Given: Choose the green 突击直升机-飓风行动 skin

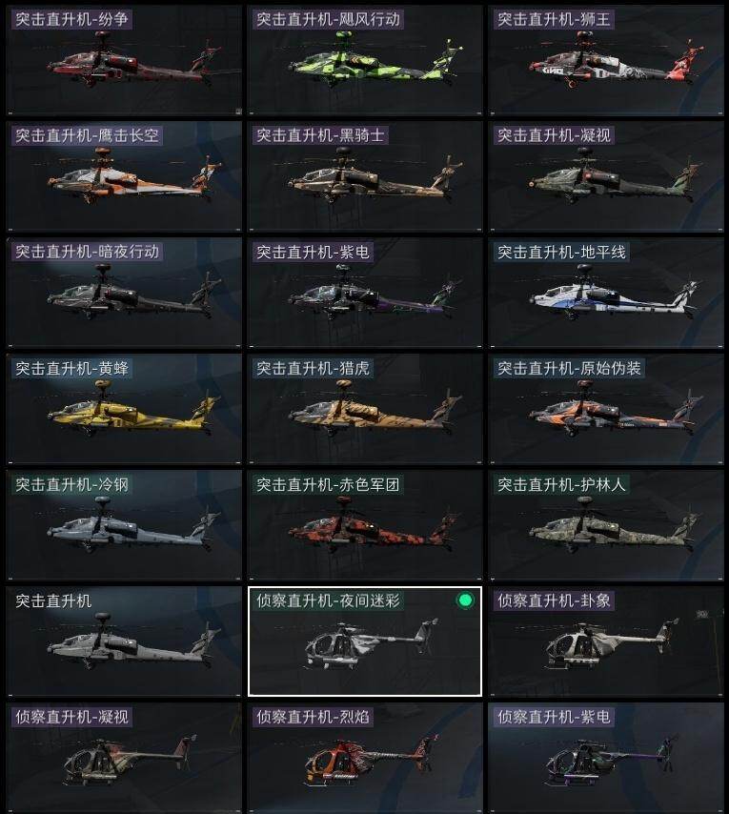Looking at the screenshot, I should click(365, 60).
